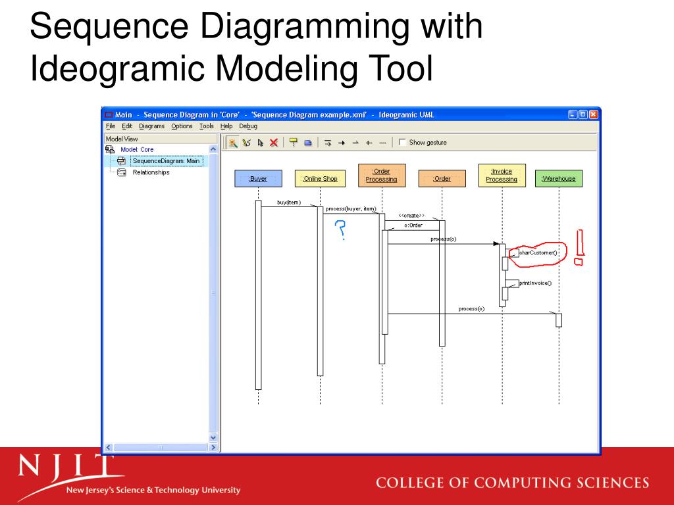Open the Debug menu
The width and height of the screenshot is (674, 505).
click(x=248, y=126)
